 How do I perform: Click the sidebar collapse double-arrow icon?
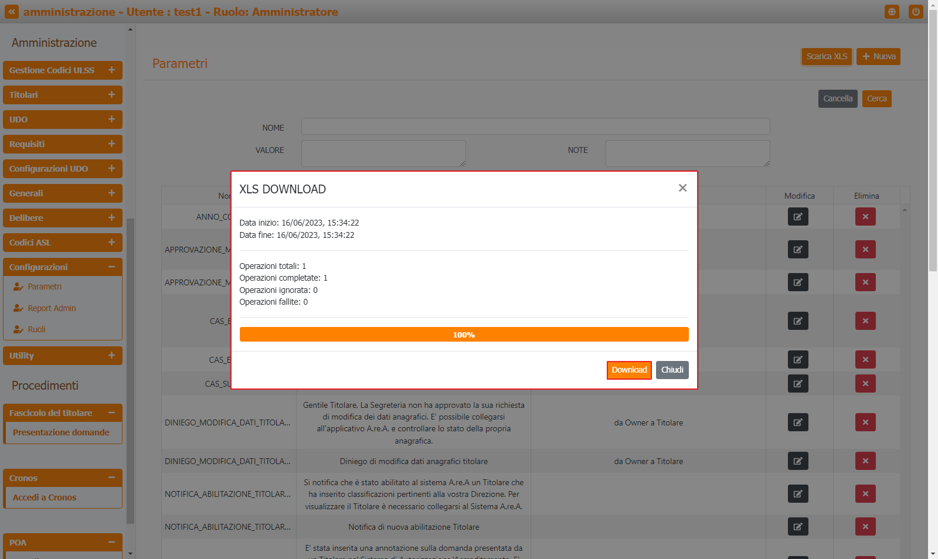pyautogui.click(x=12, y=12)
